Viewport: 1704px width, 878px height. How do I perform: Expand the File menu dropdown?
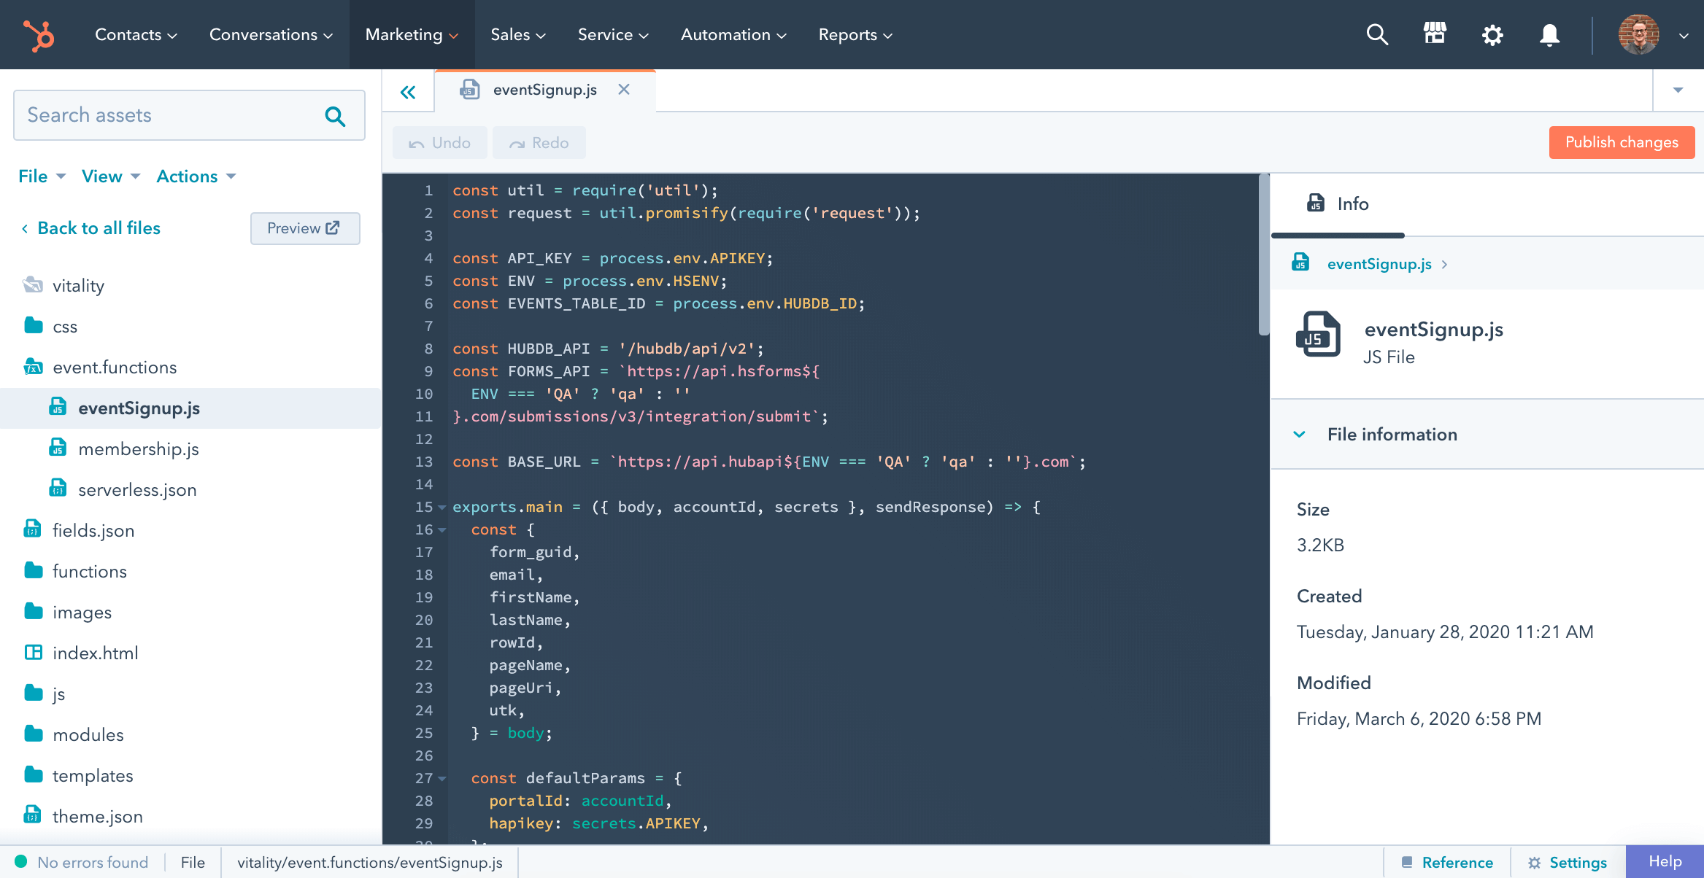pos(39,176)
